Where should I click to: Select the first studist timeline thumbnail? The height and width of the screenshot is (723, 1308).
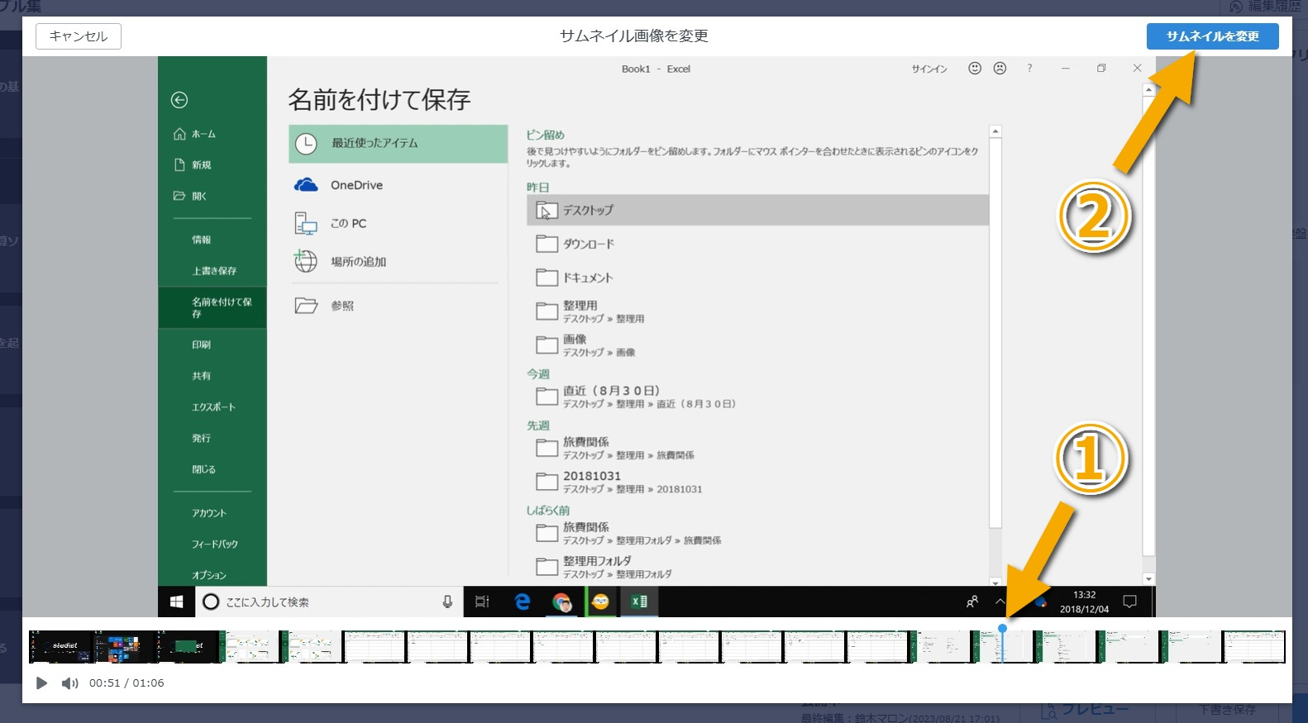point(60,647)
